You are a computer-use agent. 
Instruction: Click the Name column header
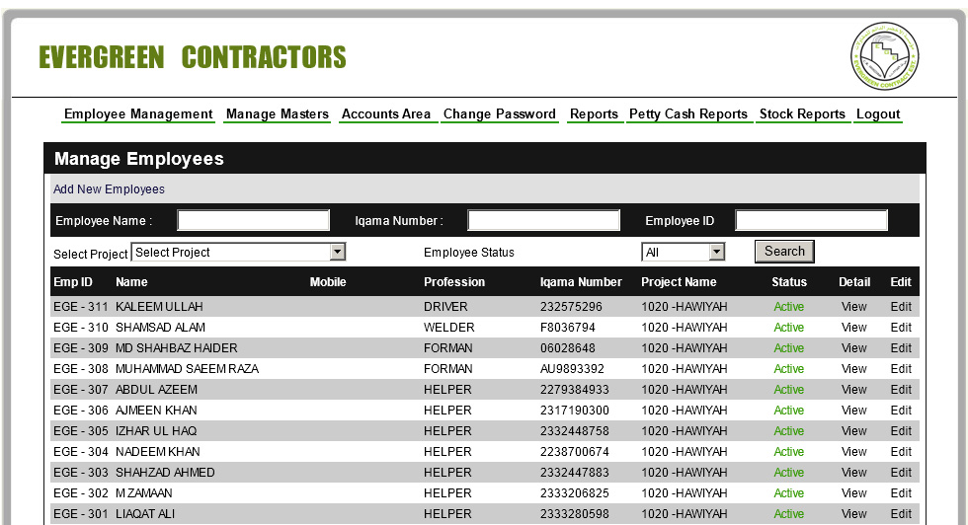[131, 282]
